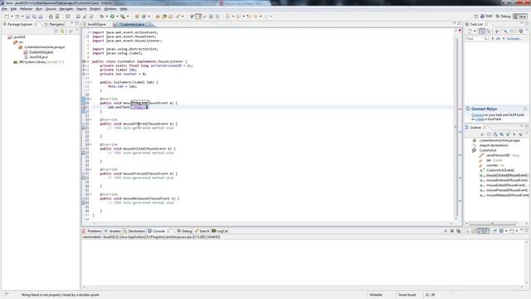This screenshot has width=531, height=299.
Task: Click the Activate task link
Action: [514, 39]
